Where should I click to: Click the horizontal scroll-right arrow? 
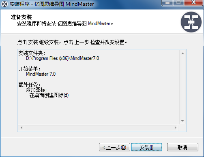pos(176,127)
